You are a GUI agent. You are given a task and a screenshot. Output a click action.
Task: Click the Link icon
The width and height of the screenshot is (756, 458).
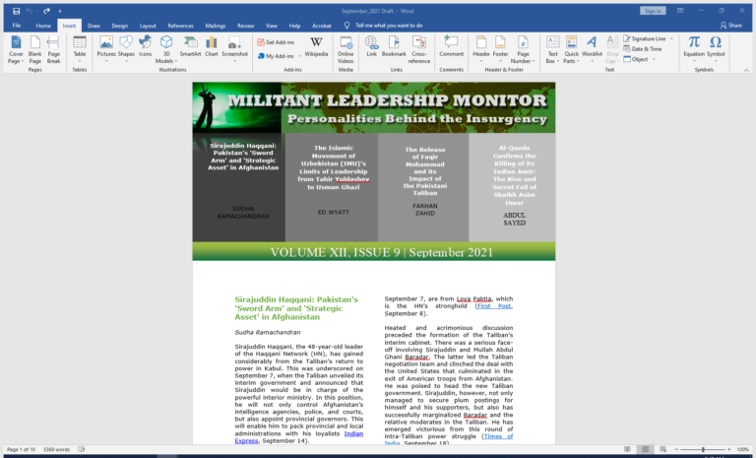(371, 42)
